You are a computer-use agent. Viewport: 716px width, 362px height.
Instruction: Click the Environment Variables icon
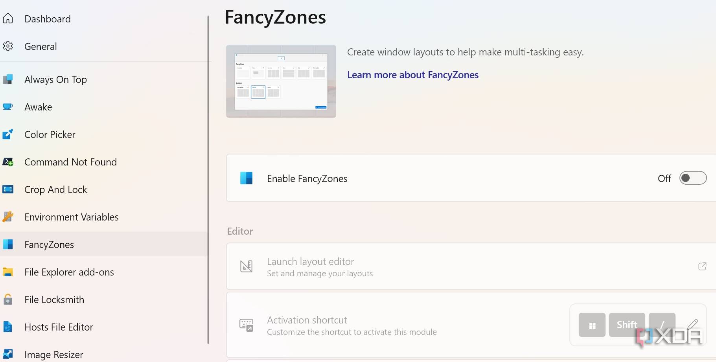(x=8, y=217)
